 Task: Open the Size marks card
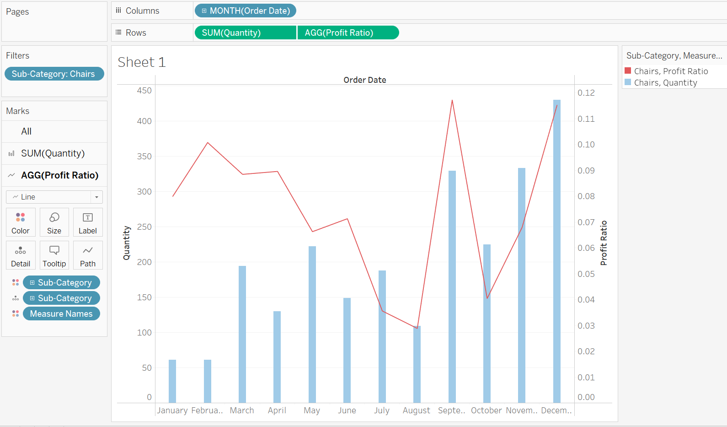[54, 222]
